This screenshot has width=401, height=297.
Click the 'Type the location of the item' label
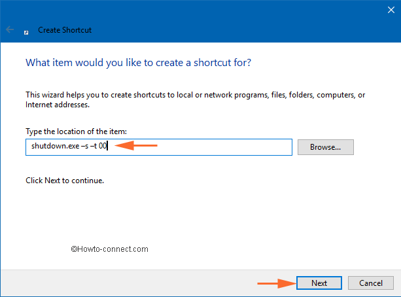click(x=77, y=131)
